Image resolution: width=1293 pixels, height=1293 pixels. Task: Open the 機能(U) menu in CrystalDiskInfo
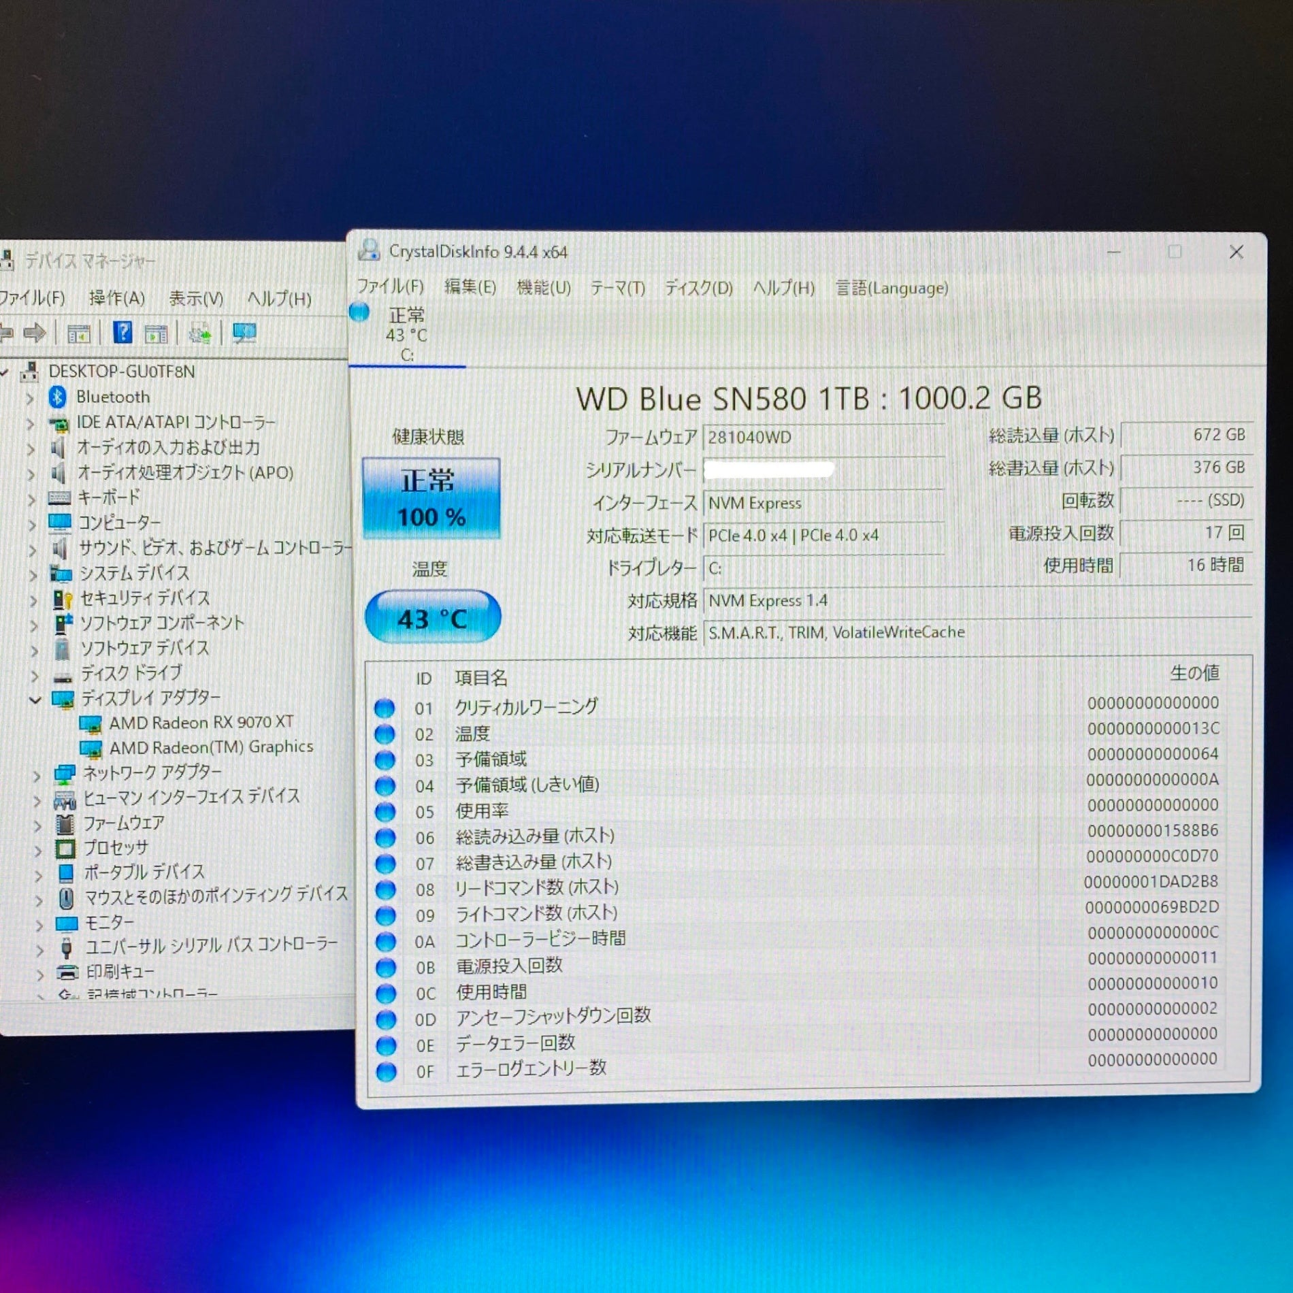click(543, 288)
